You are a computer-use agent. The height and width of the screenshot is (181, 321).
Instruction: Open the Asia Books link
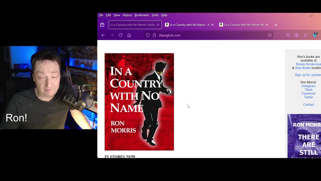[303, 68]
